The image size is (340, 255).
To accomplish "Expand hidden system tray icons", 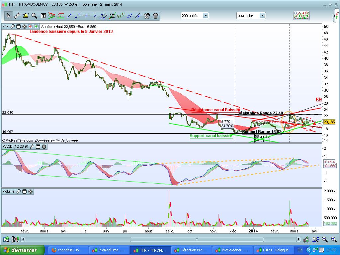I will [309, 250].
